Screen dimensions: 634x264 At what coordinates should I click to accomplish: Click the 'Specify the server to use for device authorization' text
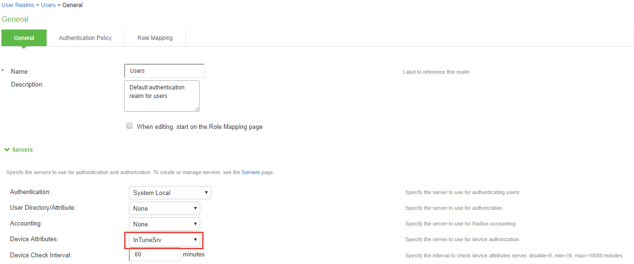(x=463, y=239)
